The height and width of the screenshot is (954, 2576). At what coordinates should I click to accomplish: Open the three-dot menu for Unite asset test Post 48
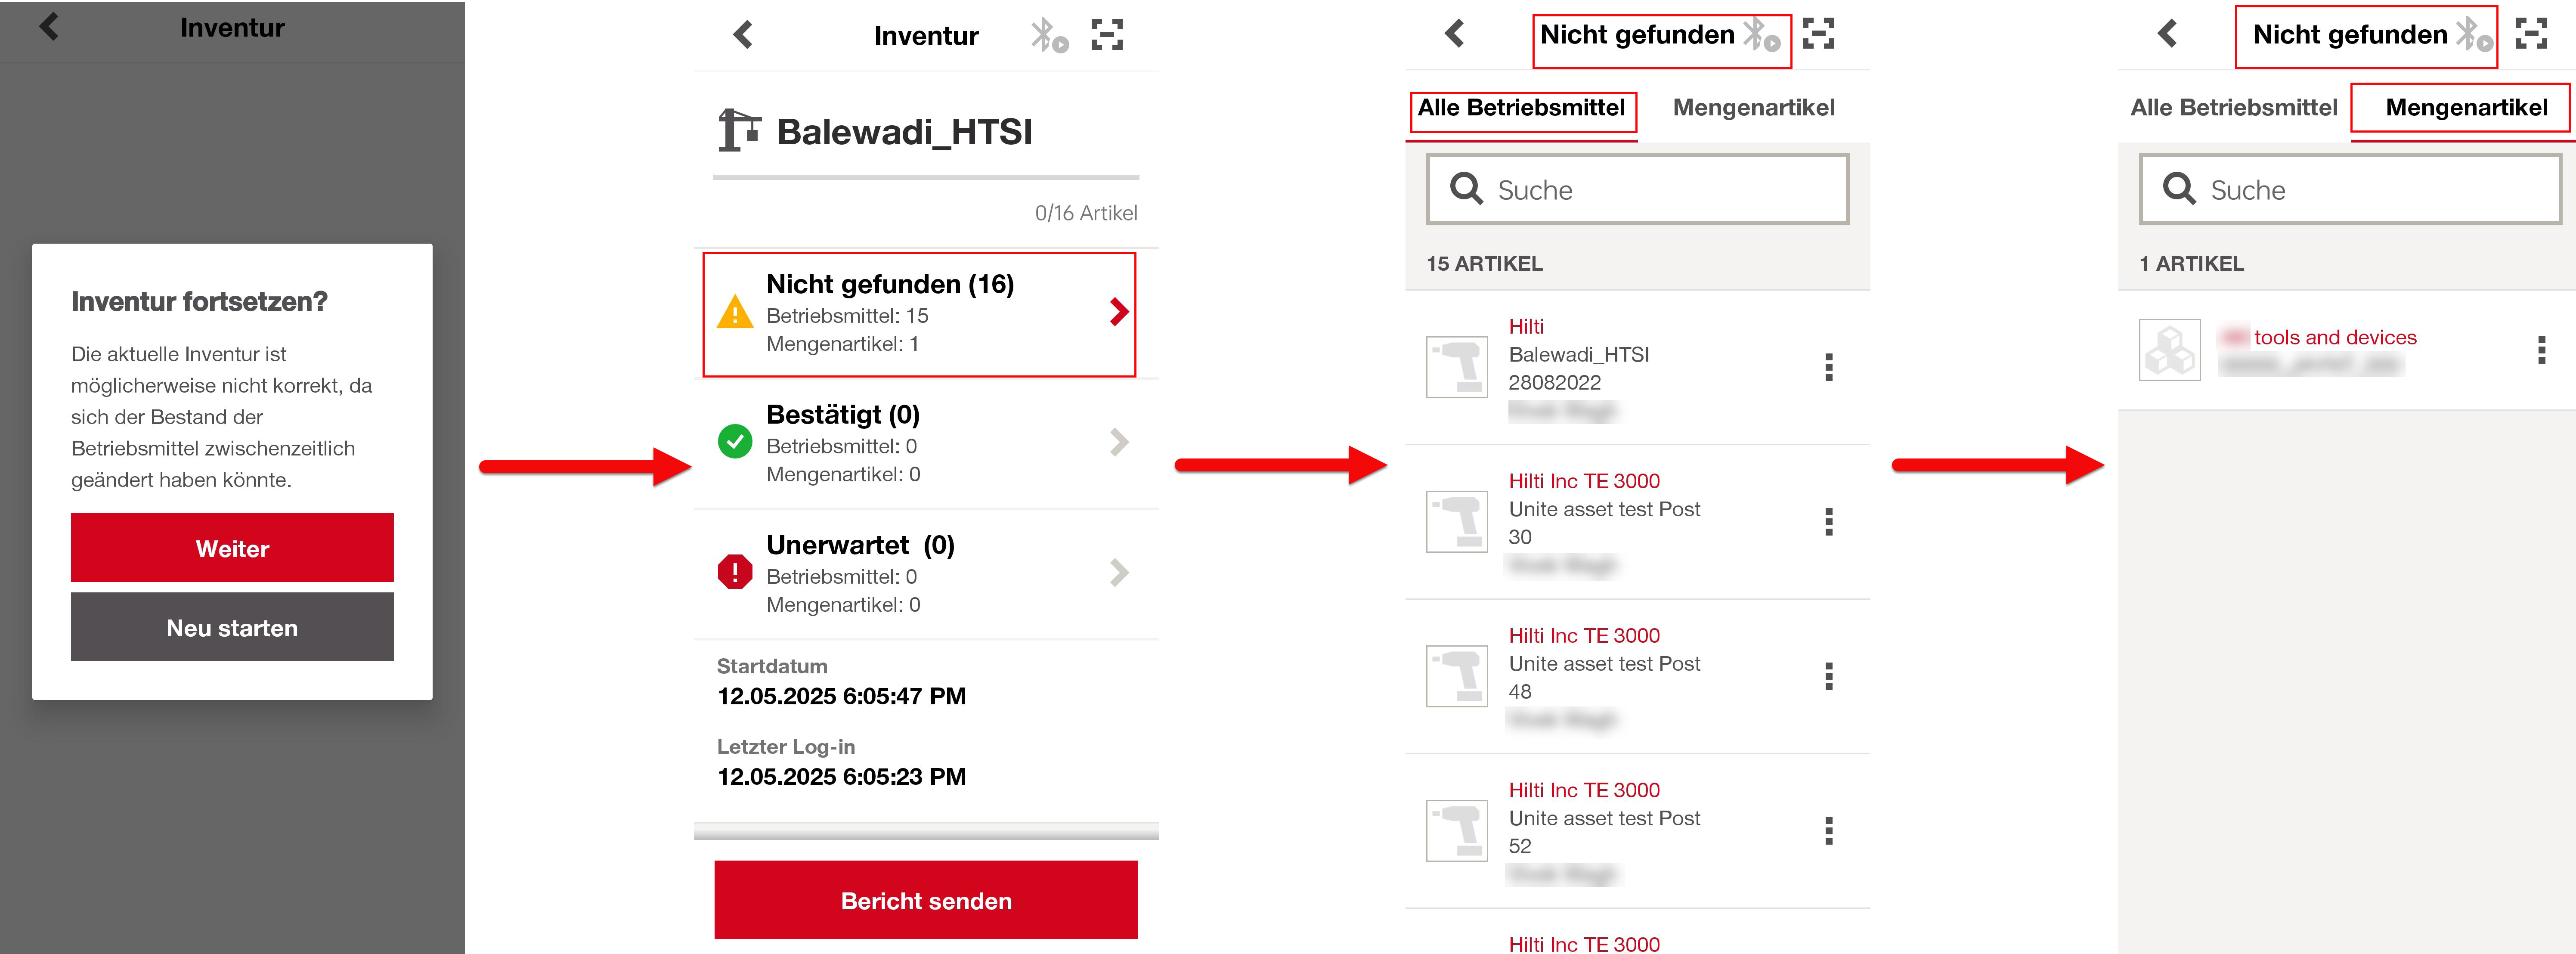click(1829, 677)
